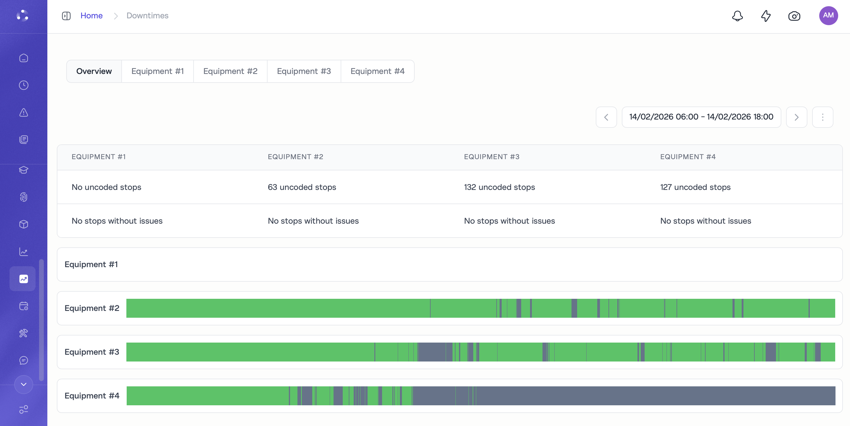Go to previous date range

pyautogui.click(x=606, y=117)
